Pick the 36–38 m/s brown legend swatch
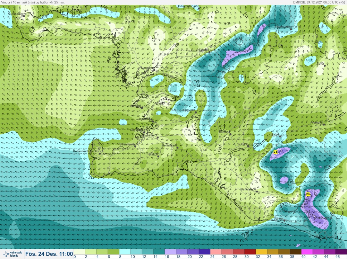Screen dimensions: 347x259 click(x=285, y=252)
